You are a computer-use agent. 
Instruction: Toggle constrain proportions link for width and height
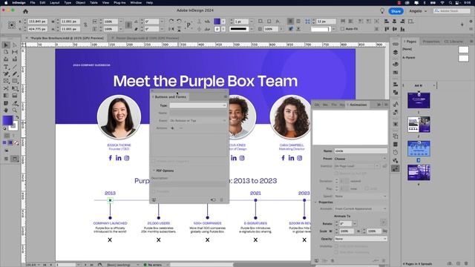(85, 25)
